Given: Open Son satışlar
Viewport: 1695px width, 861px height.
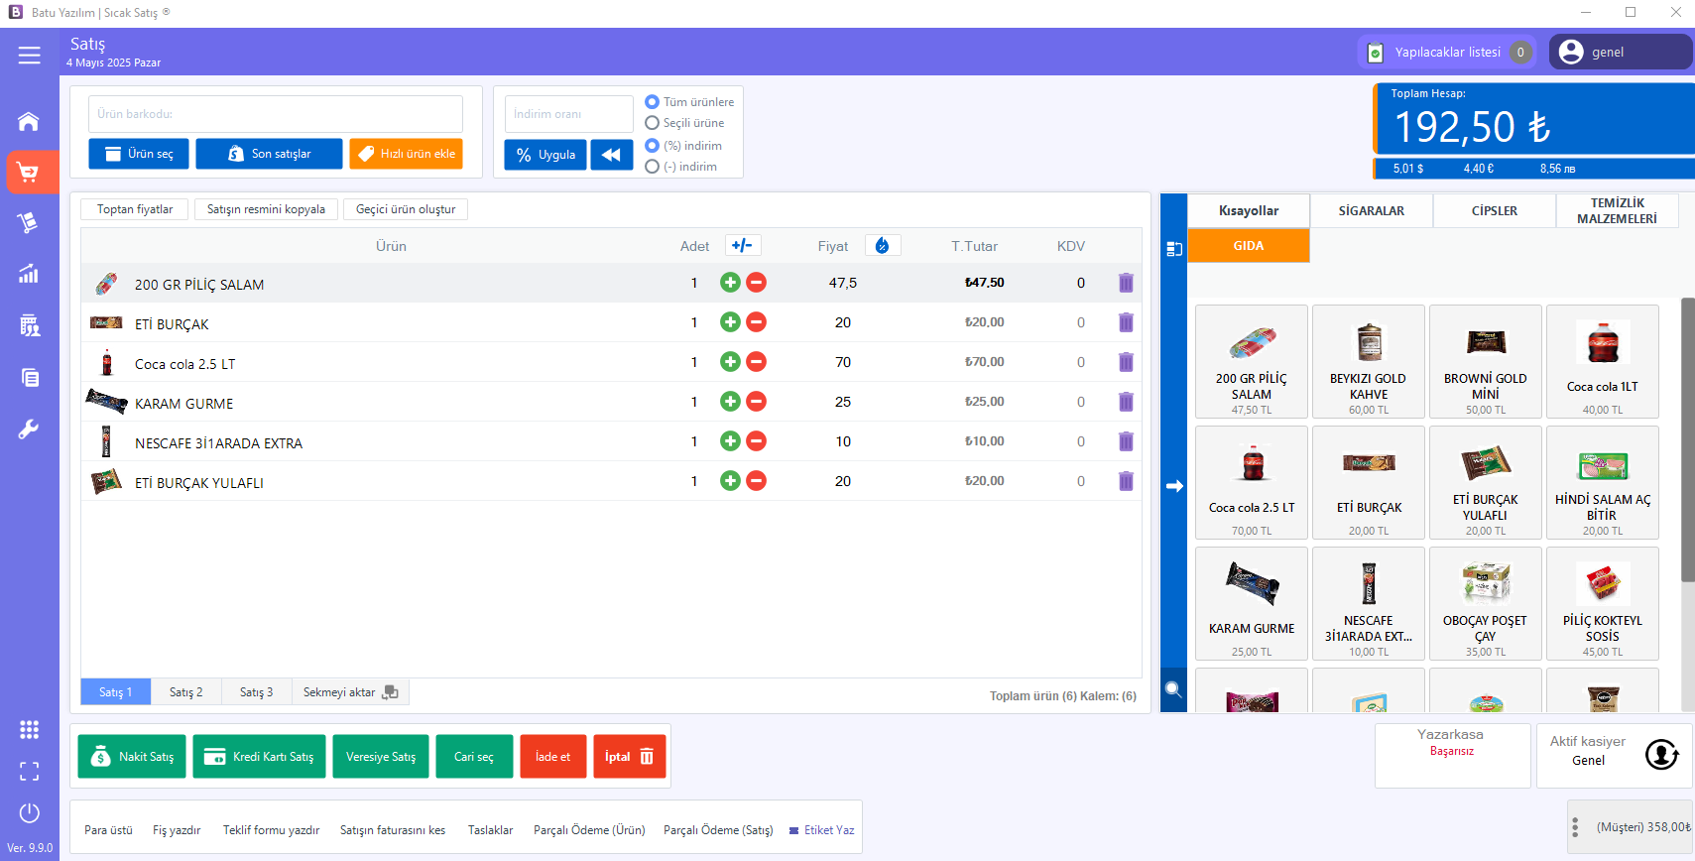Looking at the screenshot, I should click(269, 154).
